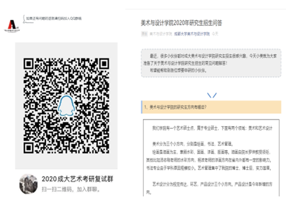Click the 原创 tag beside the author name
Screen dimensions: 286x204
tap(144, 34)
